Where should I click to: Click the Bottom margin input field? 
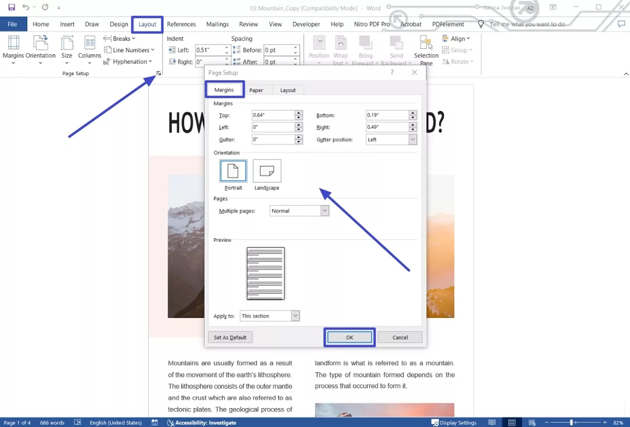pos(387,115)
